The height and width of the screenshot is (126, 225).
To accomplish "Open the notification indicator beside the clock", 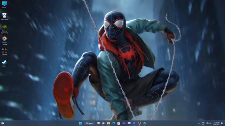I will pyautogui.click(x=222, y=123).
